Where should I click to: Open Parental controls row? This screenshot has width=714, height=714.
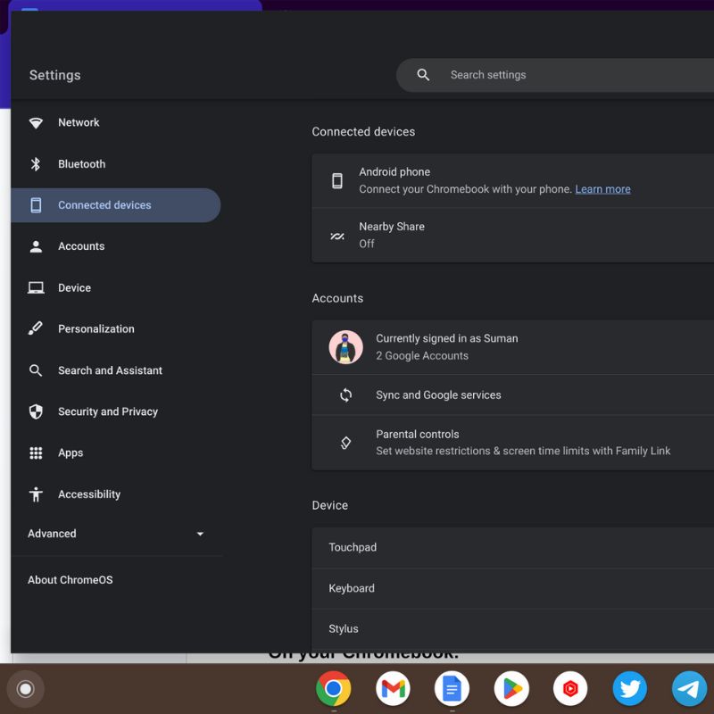point(512,443)
